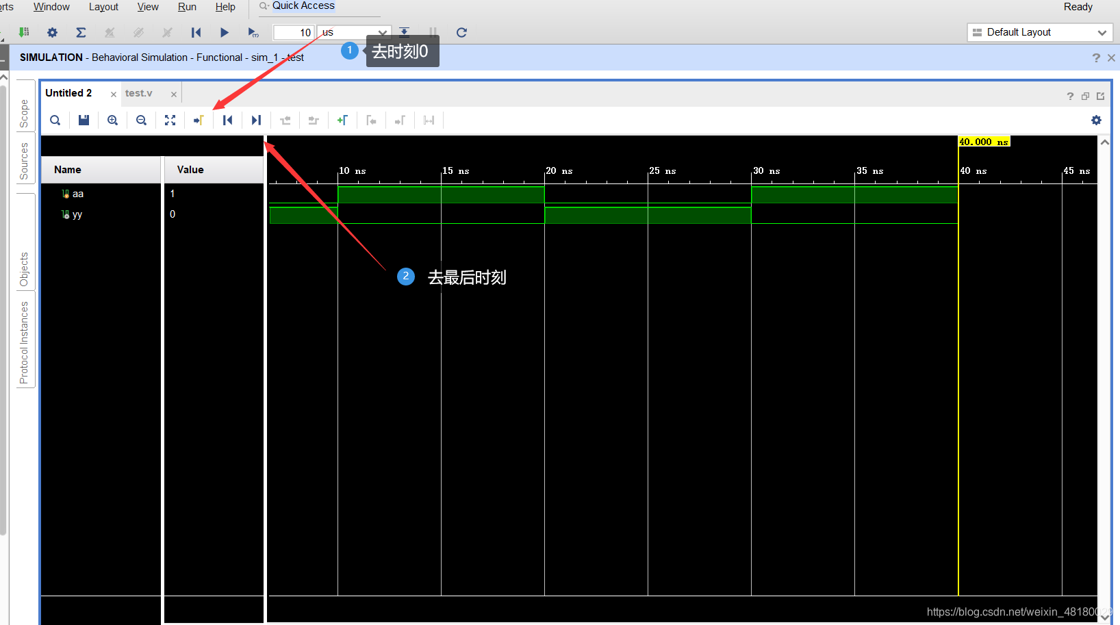The height and width of the screenshot is (625, 1120).
Task: Click the 20 ns timeline mark
Action: [x=559, y=171]
